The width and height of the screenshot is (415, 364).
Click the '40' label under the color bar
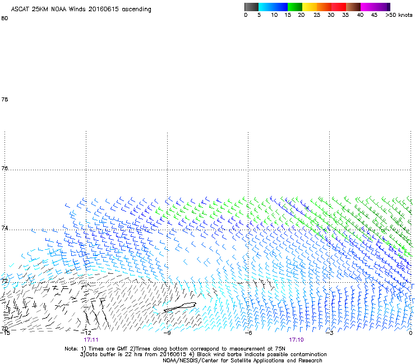360,15
